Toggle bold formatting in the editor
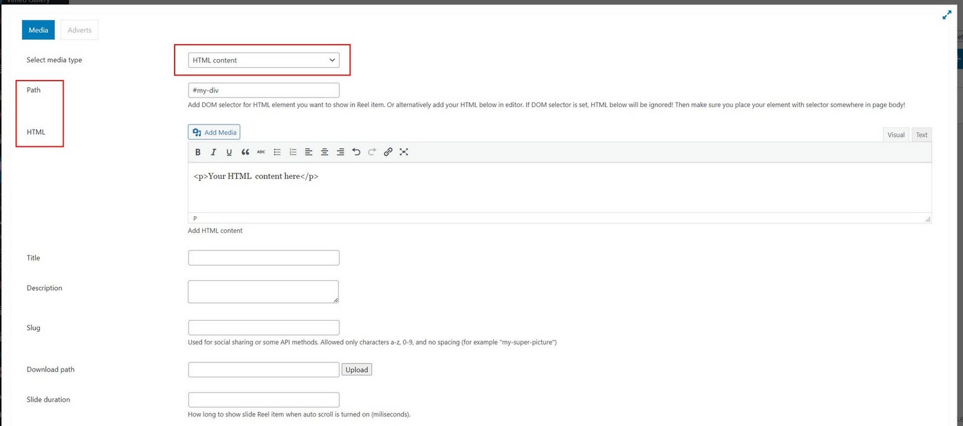 point(198,152)
